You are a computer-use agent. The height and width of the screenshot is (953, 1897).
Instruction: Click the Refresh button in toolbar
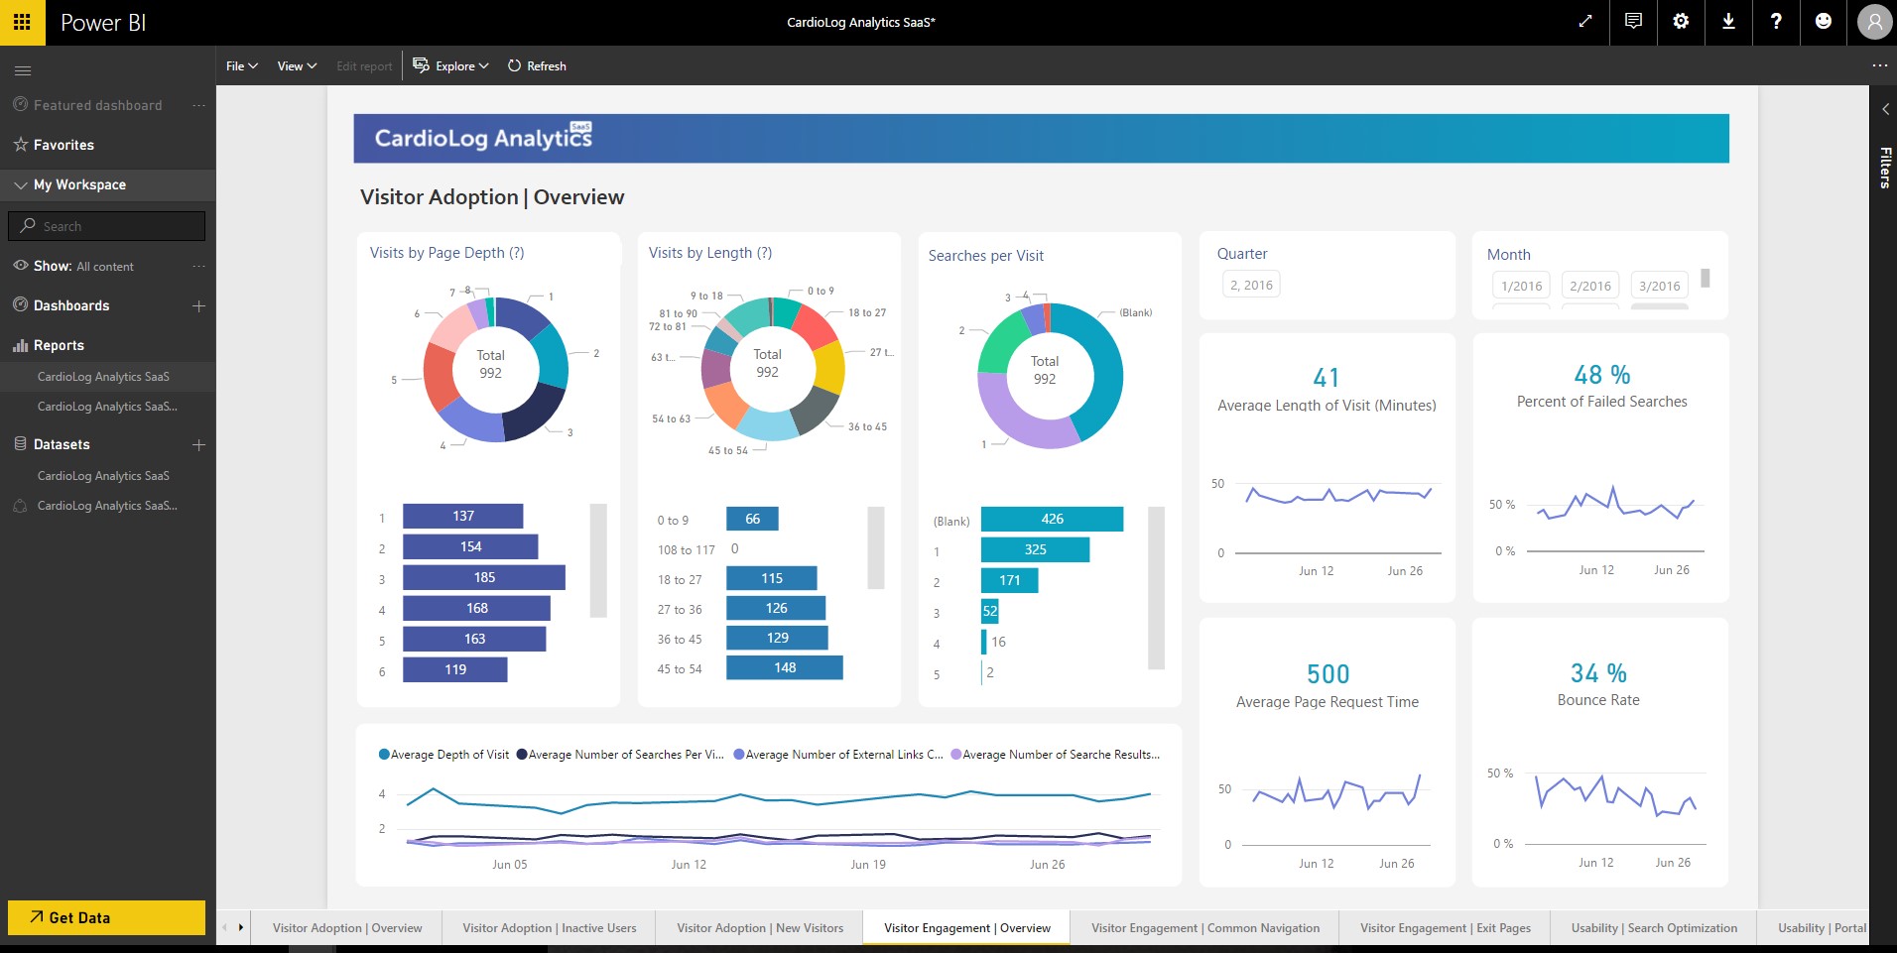537,66
